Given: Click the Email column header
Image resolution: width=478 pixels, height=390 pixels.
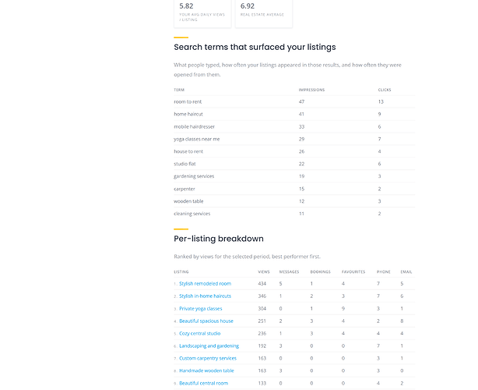Looking at the screenshot, I should pyautogui.click(x=406, y=271).
